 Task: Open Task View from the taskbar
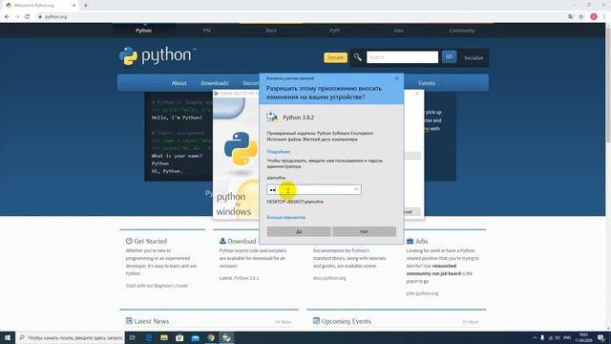pos(133,337)
